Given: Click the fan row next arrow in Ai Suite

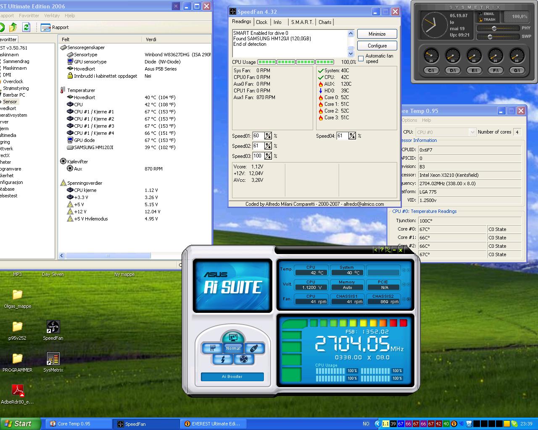Looking at the screenshot, I should pyautogui.click(x=409, y=299).
